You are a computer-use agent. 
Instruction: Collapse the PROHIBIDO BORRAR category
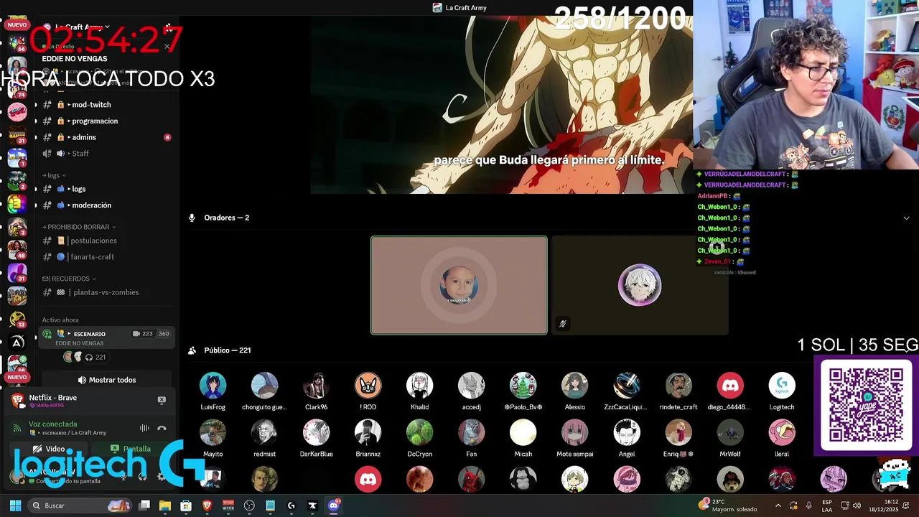click(80, 227)
